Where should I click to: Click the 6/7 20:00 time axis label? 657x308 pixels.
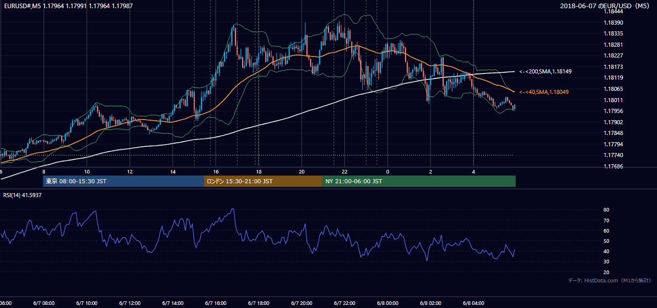[x=302, y=303]
